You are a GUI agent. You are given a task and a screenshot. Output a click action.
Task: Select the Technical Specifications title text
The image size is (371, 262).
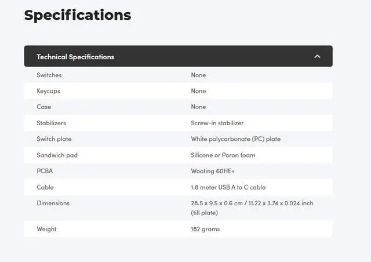pyautogui.click(x=75, y=57)
